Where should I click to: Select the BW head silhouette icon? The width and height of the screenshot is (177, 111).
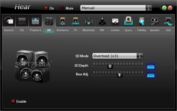click(102, 21)
